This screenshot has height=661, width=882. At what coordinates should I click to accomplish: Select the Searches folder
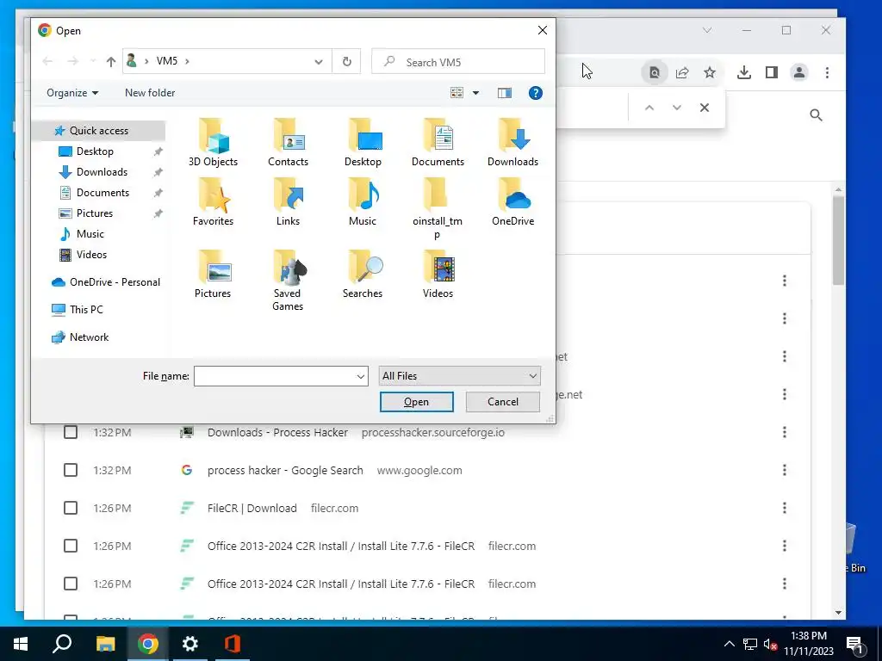click(363, 275)
